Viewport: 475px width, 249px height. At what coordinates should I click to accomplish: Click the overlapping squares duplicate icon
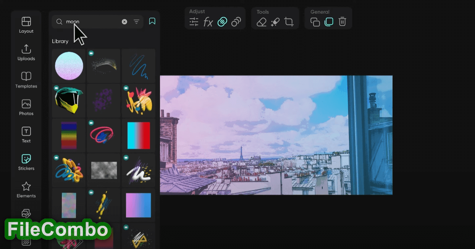(x=315, y=22)
